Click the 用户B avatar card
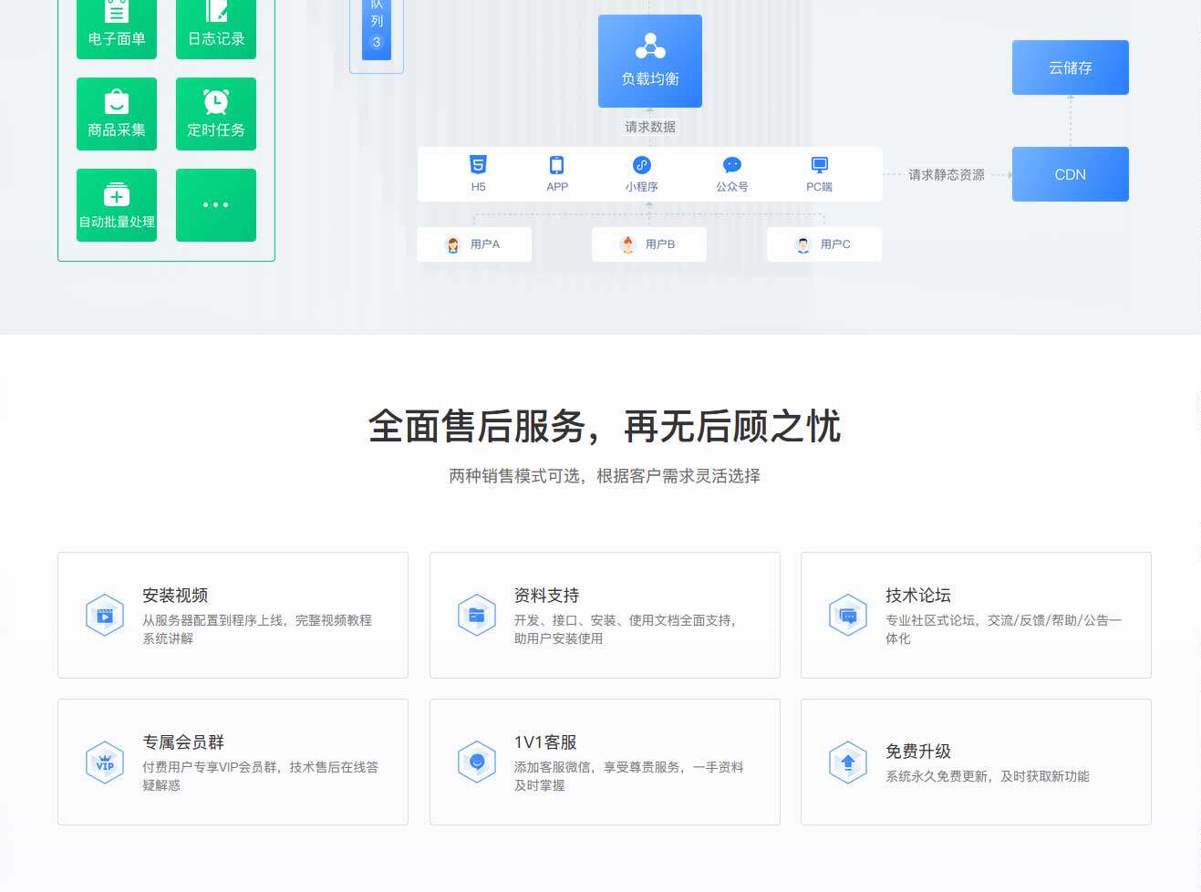The width and height of the screenshot is (1201, 892). click(x=648, y=244)
